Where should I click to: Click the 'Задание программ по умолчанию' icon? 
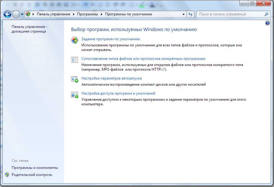tap(74, 40)
